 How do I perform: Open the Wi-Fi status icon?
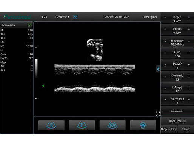coord(75,17)
